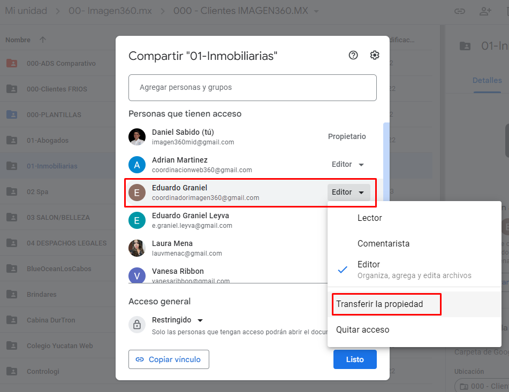Select Transferir la propiedad option
The image size is (509, 392).
click(x=379, y=304)
